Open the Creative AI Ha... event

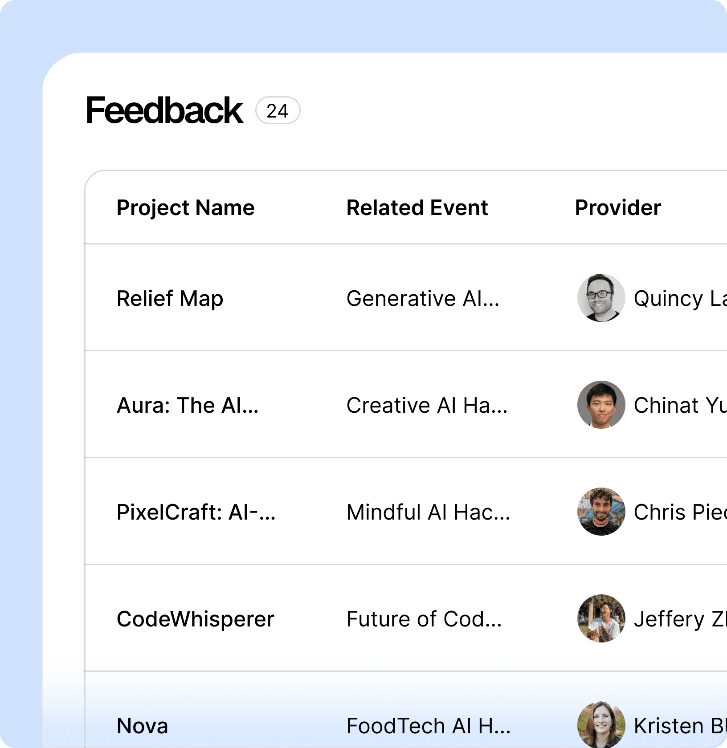click(427, 405)
